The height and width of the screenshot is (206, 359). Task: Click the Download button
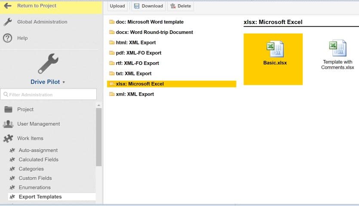(x=148, y=6)
